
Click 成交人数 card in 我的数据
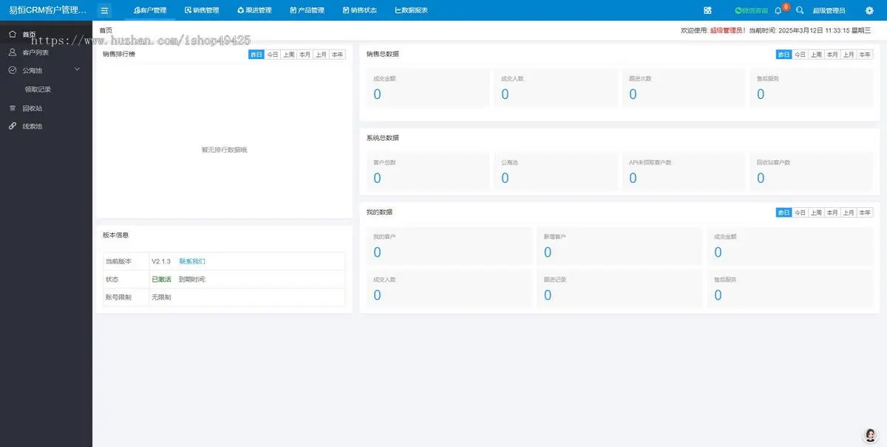[449, 288]
